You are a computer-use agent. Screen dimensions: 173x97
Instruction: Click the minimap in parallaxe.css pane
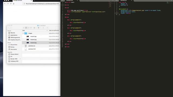[x=170, y=3]
